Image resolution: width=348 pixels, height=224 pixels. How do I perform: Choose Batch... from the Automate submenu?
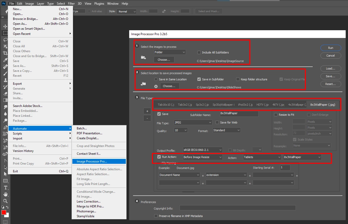click(99, 128)
